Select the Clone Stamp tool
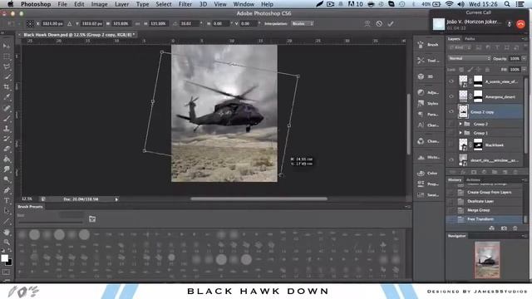The height and width of the screenshot is (299, 532). (x=6, y=129)
